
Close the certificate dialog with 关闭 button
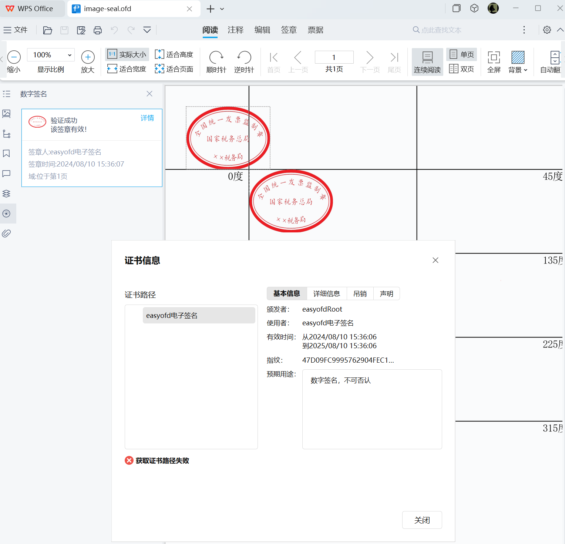tap(422, 520)
